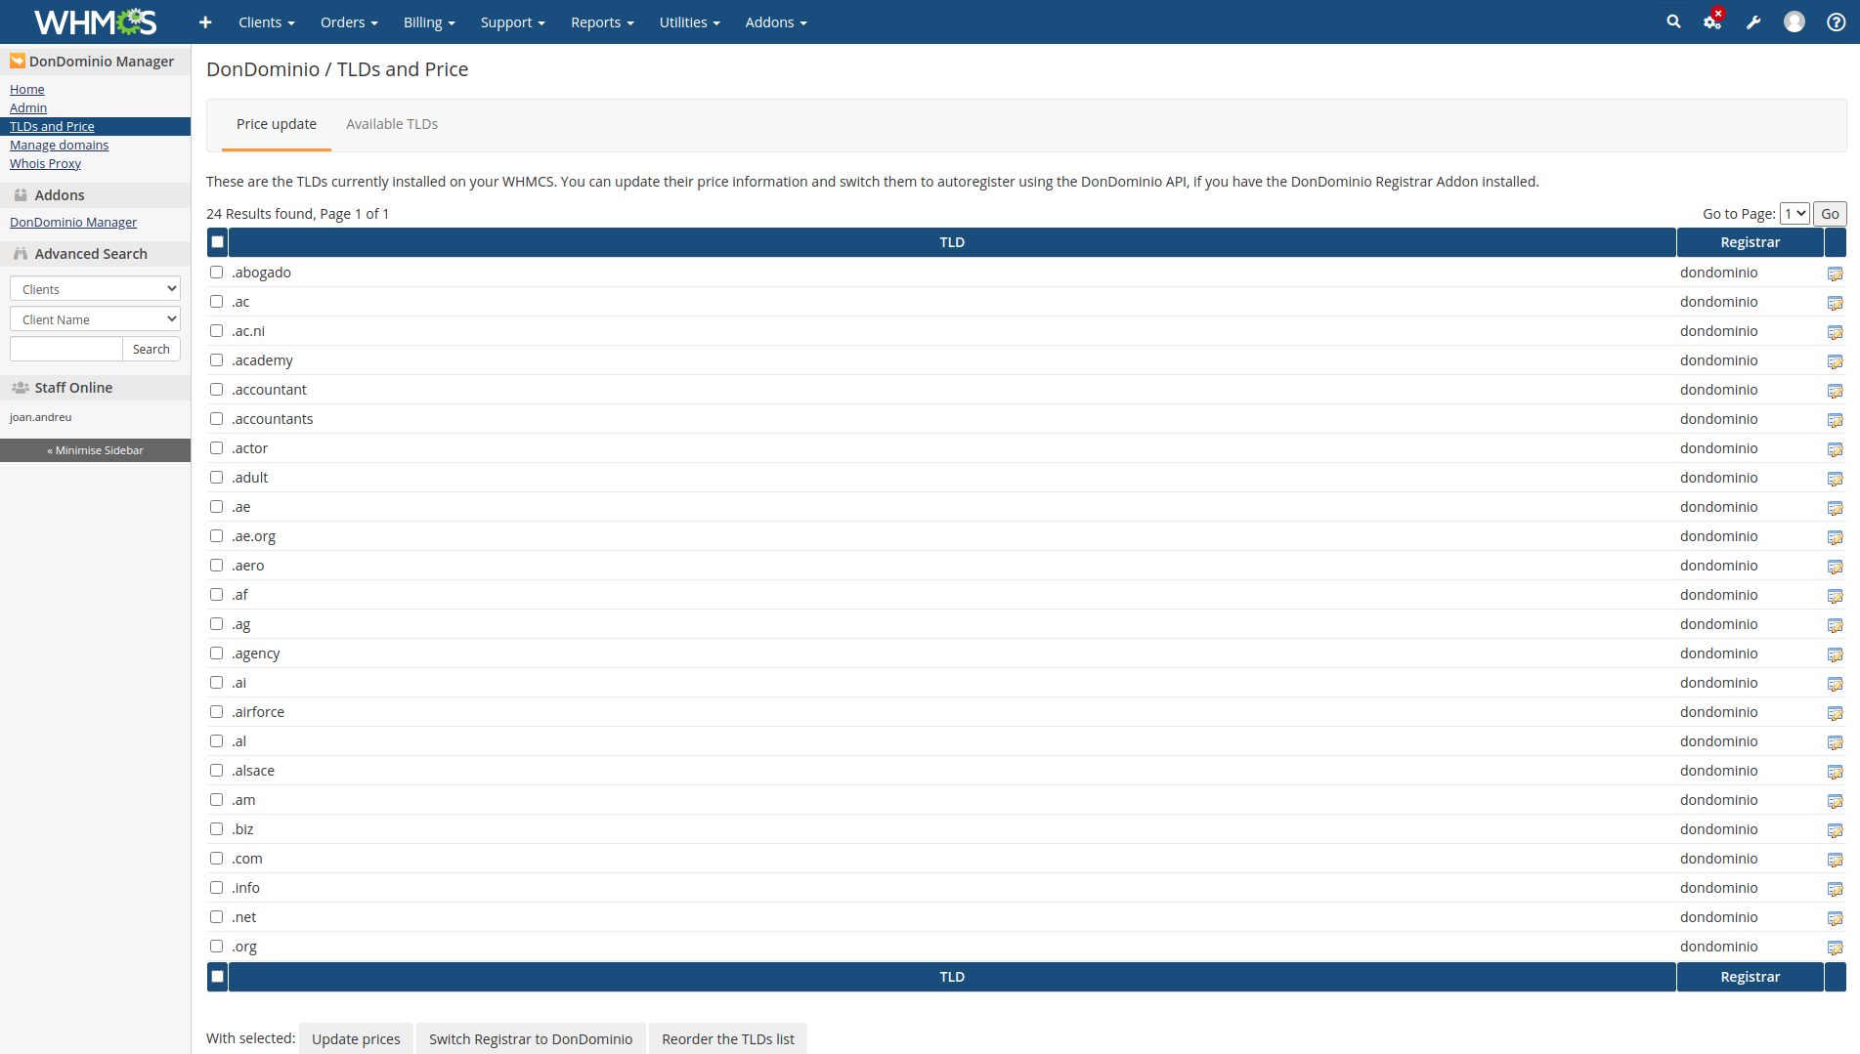Click the edit pricing icon for .accountant
This screenshot has height=1054, width=1860.
[x=1835, y=391]
